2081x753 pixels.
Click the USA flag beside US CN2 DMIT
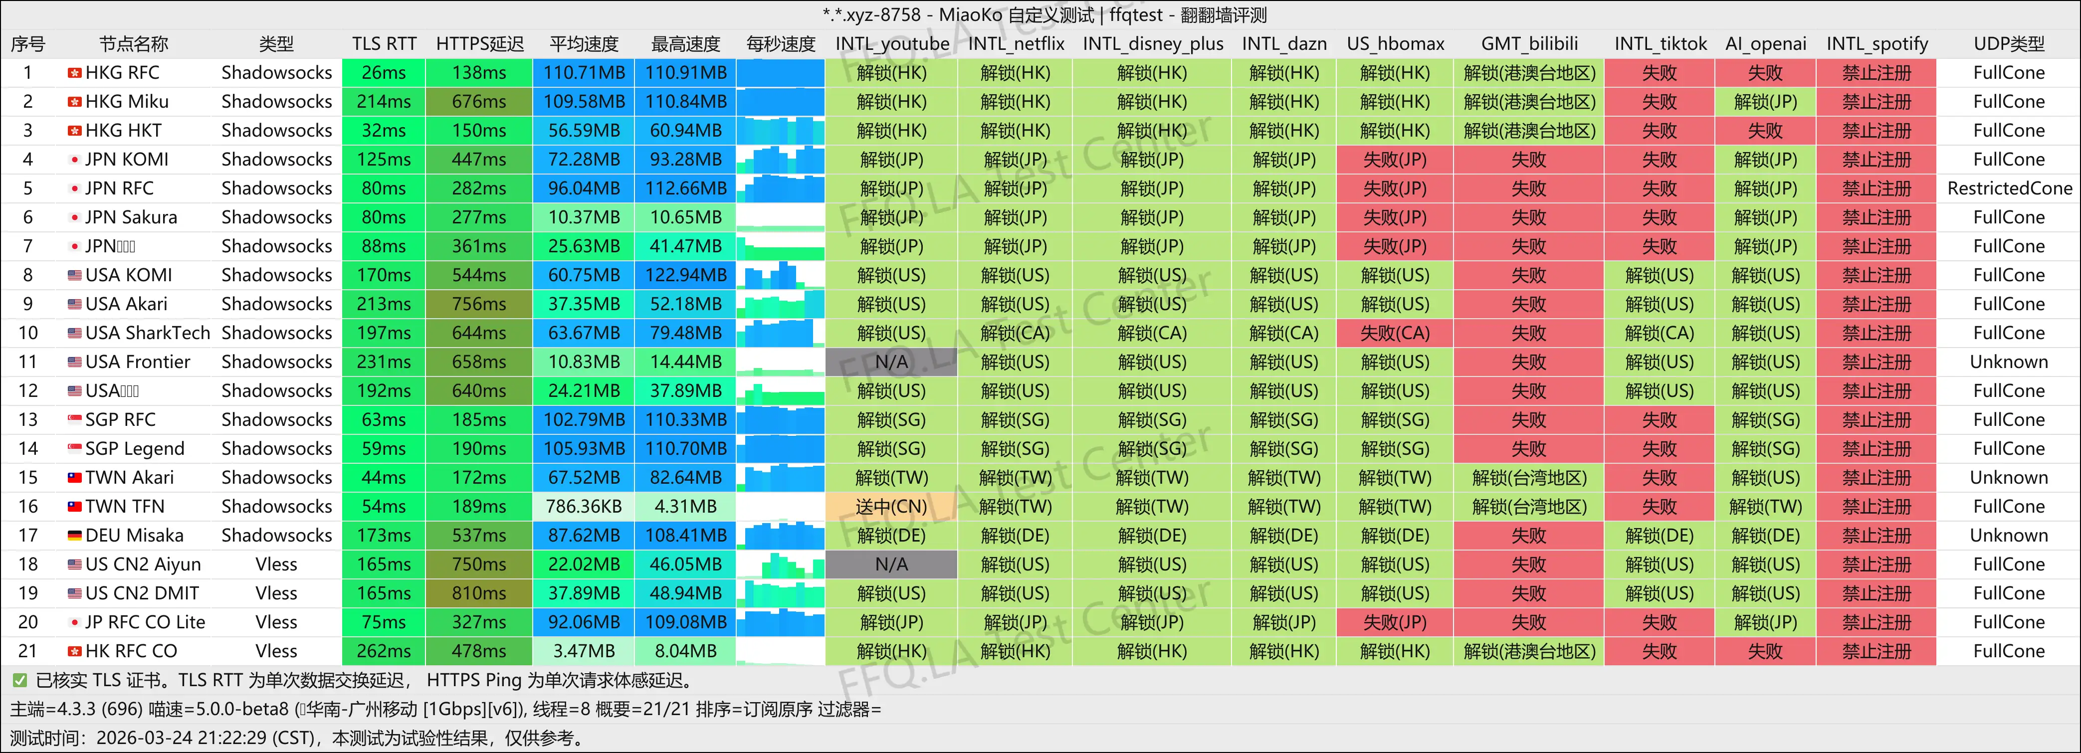(74, 593)
